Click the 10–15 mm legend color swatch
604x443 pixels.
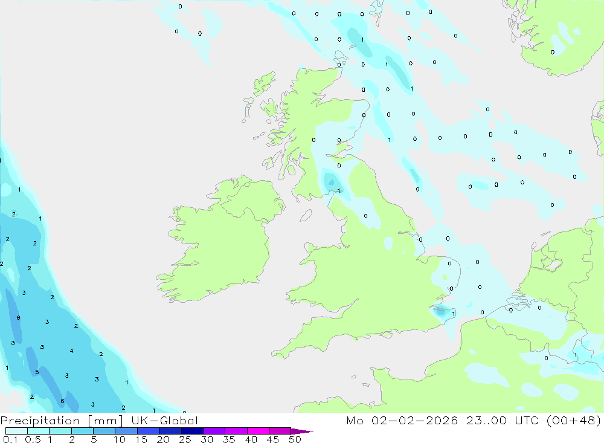point(126,431)
